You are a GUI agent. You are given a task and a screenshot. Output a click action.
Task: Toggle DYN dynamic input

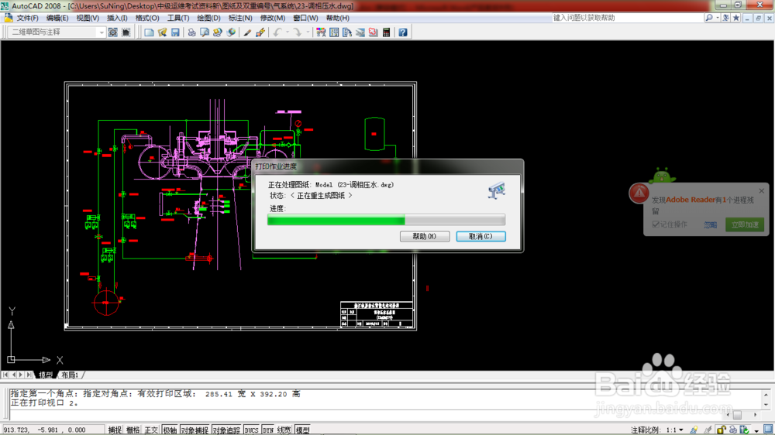click(268, 430)
